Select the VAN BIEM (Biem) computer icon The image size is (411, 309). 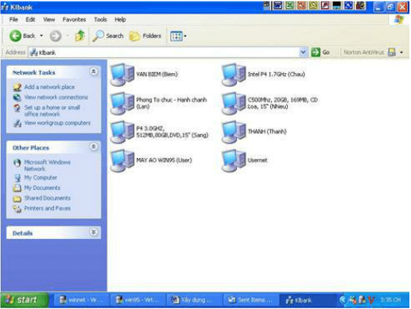[122, 75]
